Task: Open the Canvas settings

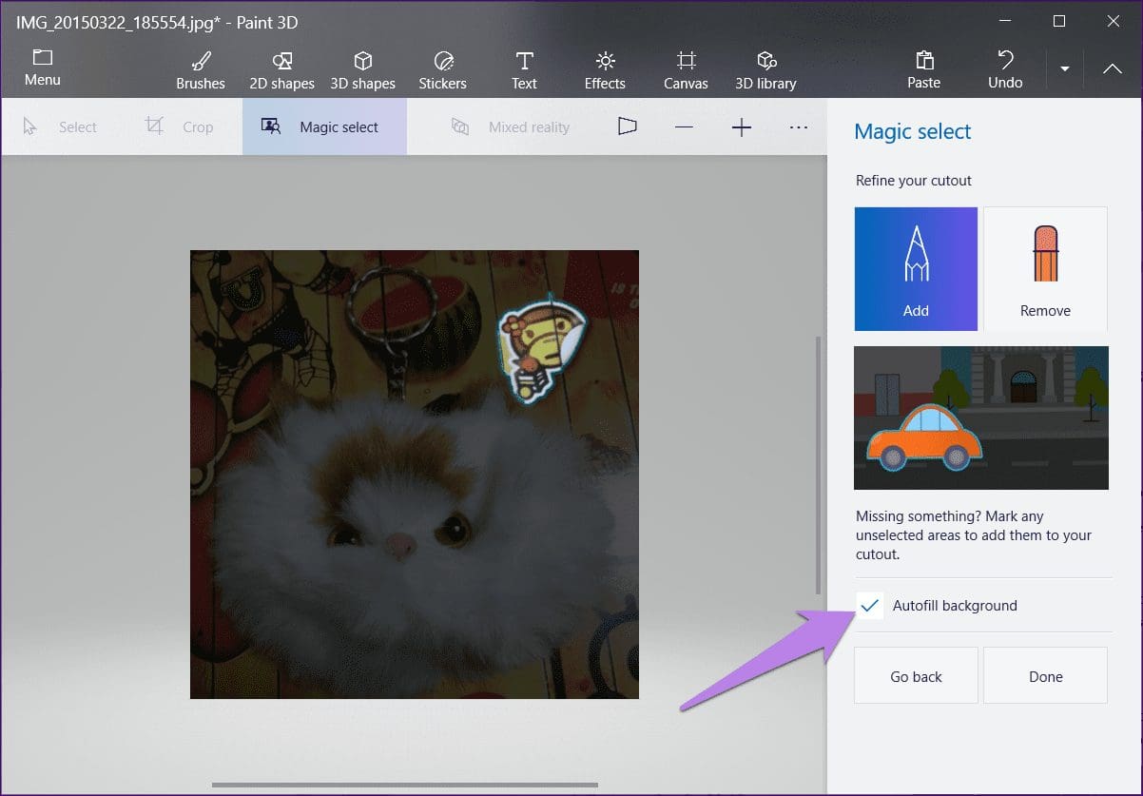Action: [686, 70]
